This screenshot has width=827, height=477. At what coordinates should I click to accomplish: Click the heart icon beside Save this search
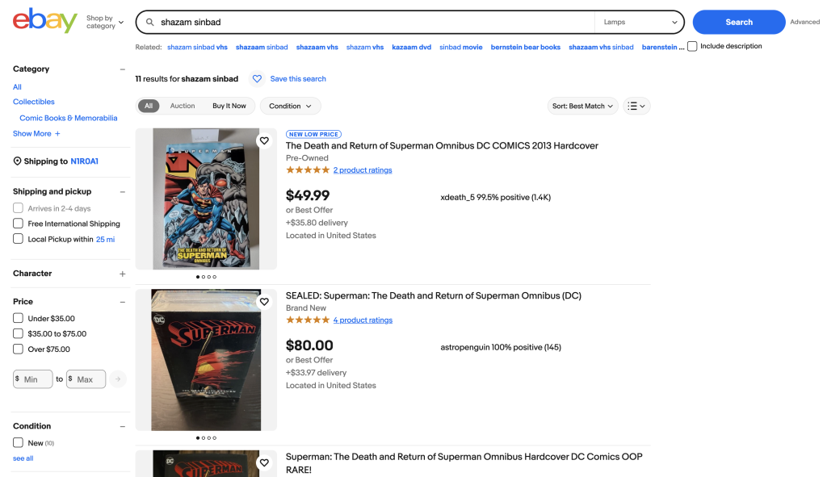click(257, 79)
